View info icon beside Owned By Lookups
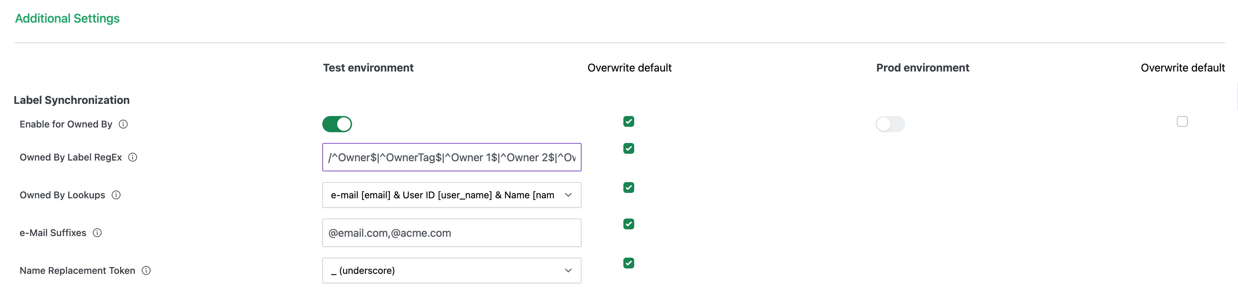 click(116, 195)
